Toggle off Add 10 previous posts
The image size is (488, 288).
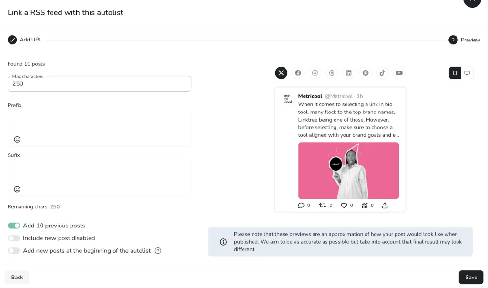[x=14, y=226]
